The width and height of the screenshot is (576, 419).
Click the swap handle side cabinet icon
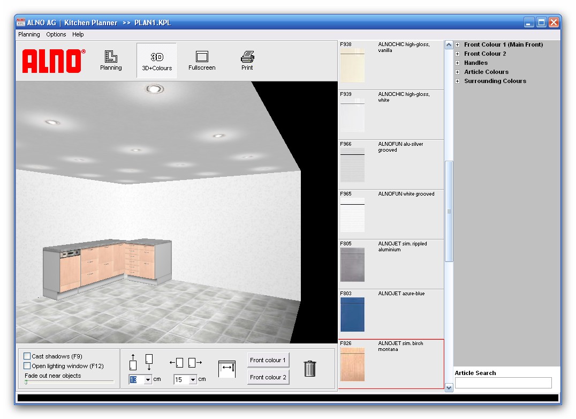(226, 369)
